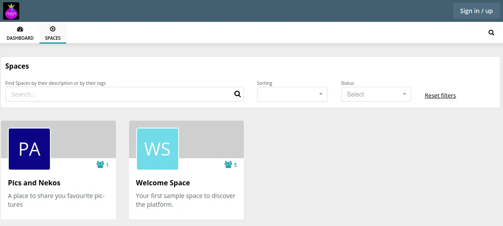Click the Reset filters link
Image resolution: width=503 pixels, height=226 pixels.
point(440,96)
